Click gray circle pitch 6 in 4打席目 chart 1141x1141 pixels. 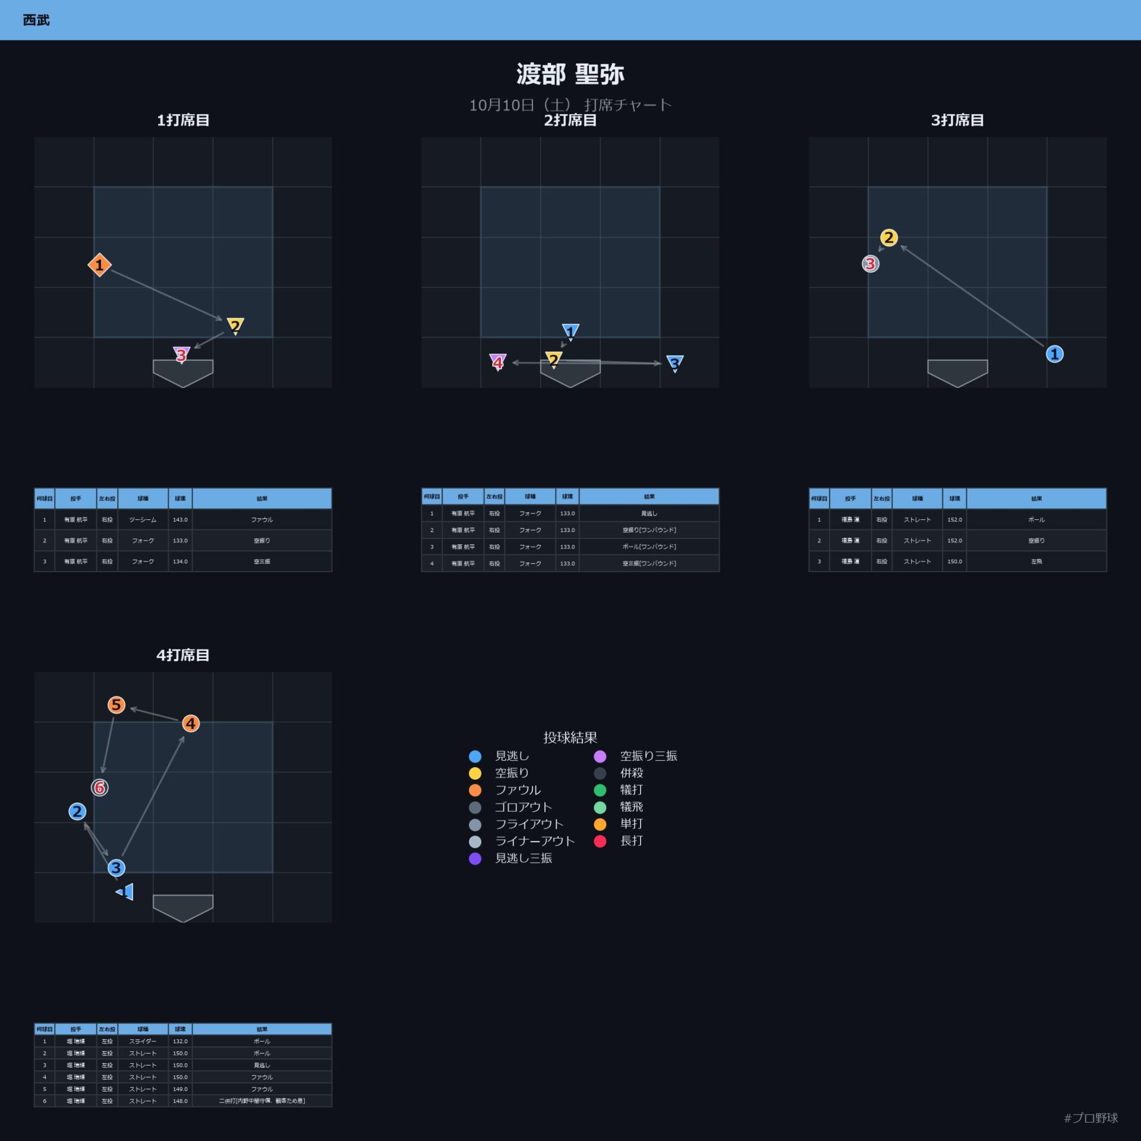click(100, 787)
